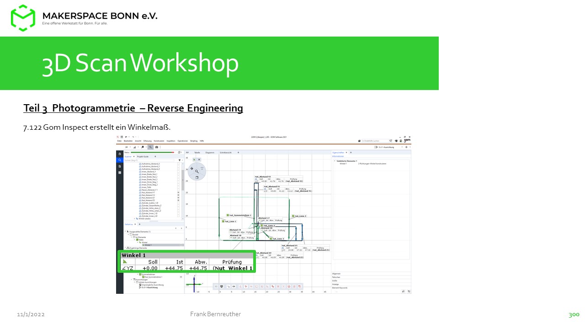Expand the Ausrichtungen tree node

tap(132, 280)
